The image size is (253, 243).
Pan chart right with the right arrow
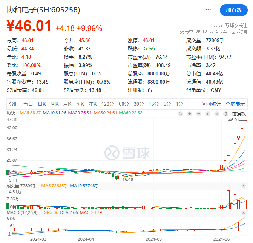click(217, 114)
